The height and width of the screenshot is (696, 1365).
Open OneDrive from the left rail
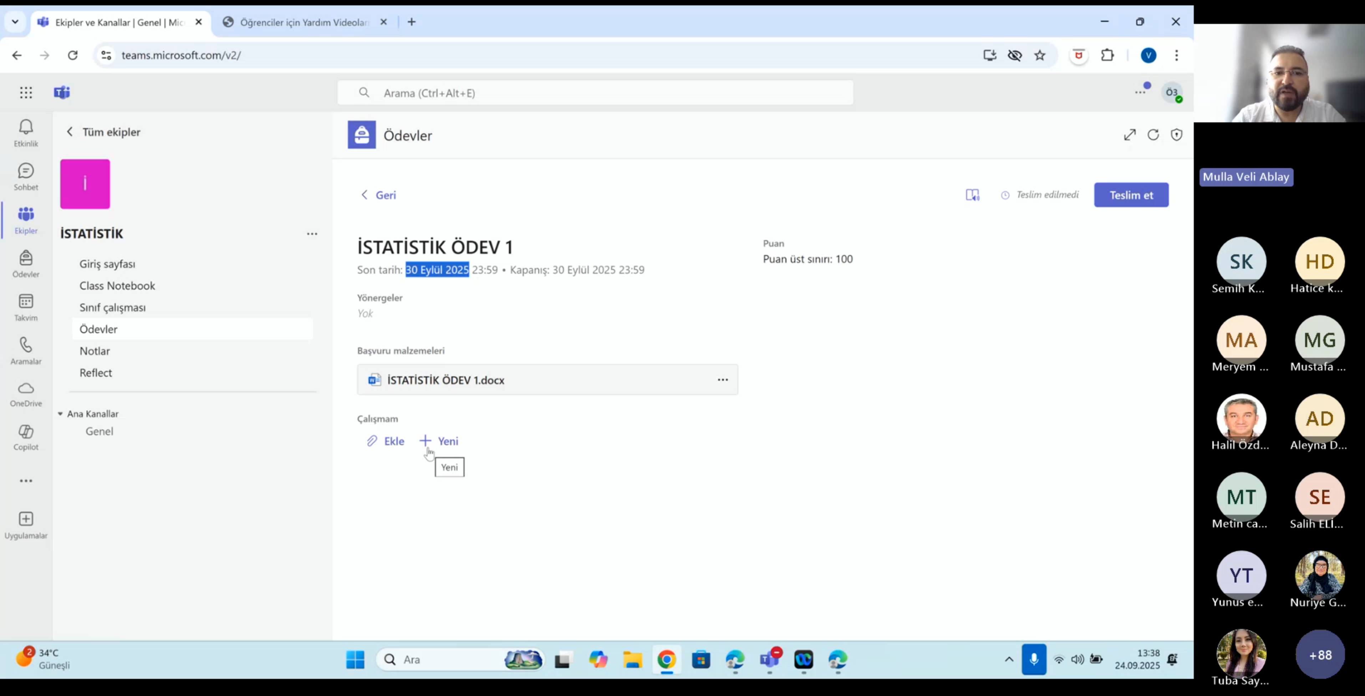pyautogui.click(x=25, y=394)
